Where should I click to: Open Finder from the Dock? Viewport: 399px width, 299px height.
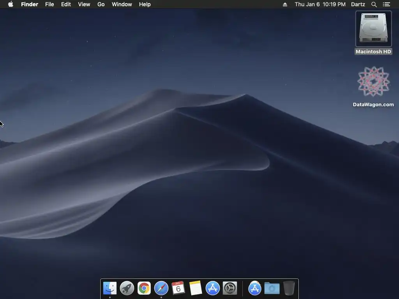(x=109, y=288)
